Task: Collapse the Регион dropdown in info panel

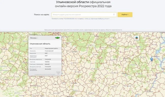Action: point(34,38)
